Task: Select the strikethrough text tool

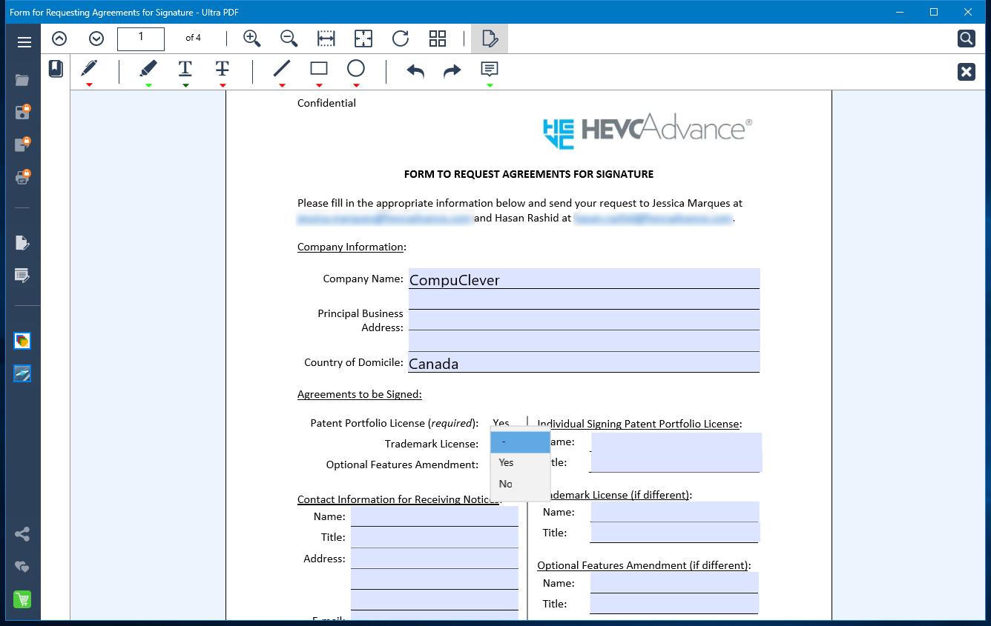Action: click(x=223, y=69)
